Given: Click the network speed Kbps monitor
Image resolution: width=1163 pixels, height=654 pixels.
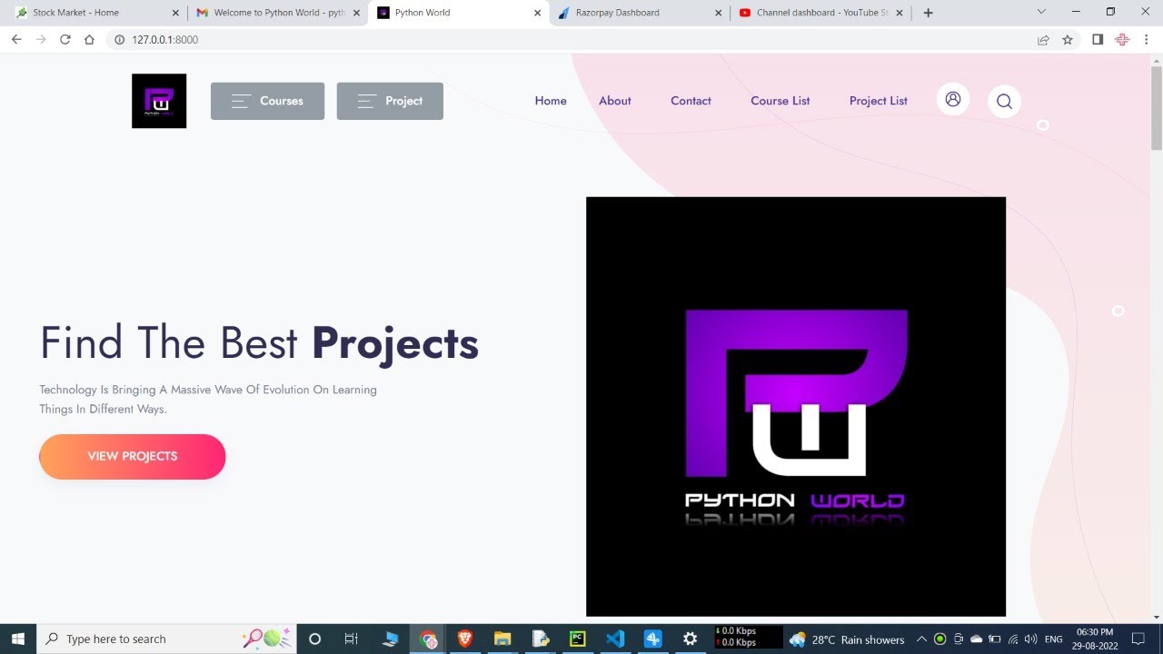Looking at the screenshot, I should (749, 637).
